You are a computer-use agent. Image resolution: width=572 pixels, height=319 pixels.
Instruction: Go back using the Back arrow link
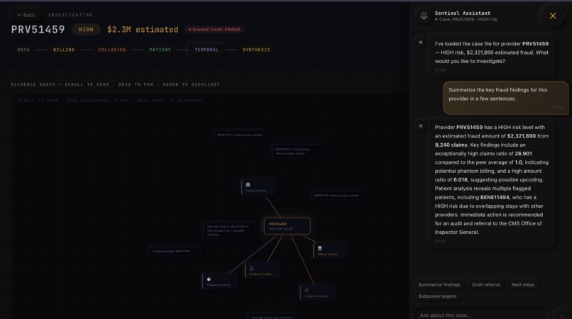(x=26, y=15)
